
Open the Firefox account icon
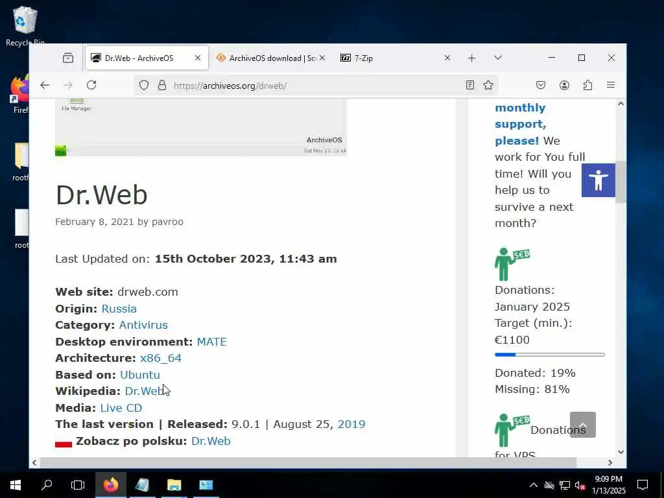[564, 85]
